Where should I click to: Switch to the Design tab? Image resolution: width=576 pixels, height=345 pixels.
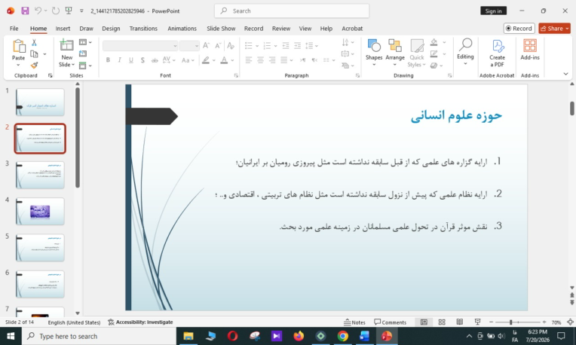click(111, 29)
